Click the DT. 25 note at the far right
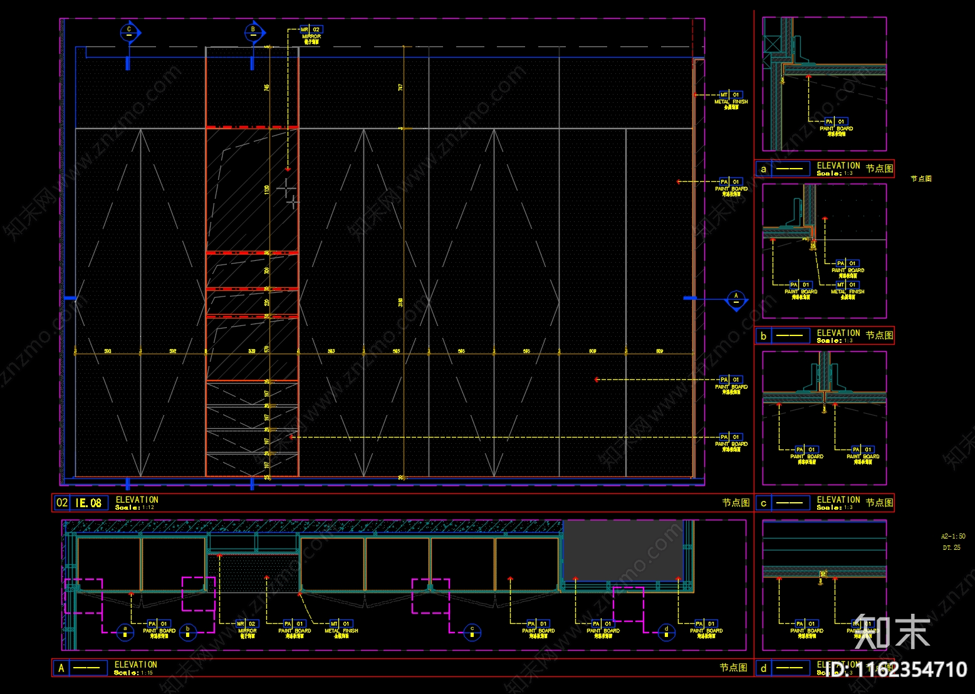Screen dimensions: 975x694 coord(951,548)
